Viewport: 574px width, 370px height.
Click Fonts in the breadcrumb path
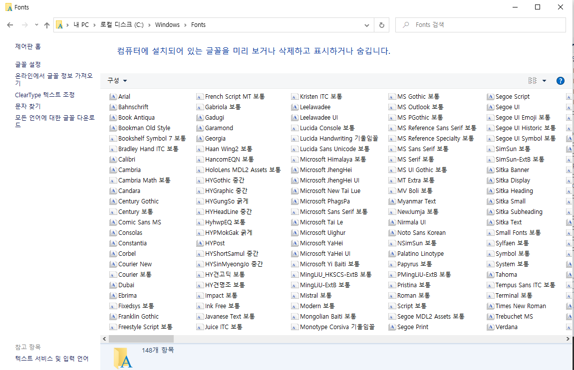pyautogui.click(x=199, y=25)
